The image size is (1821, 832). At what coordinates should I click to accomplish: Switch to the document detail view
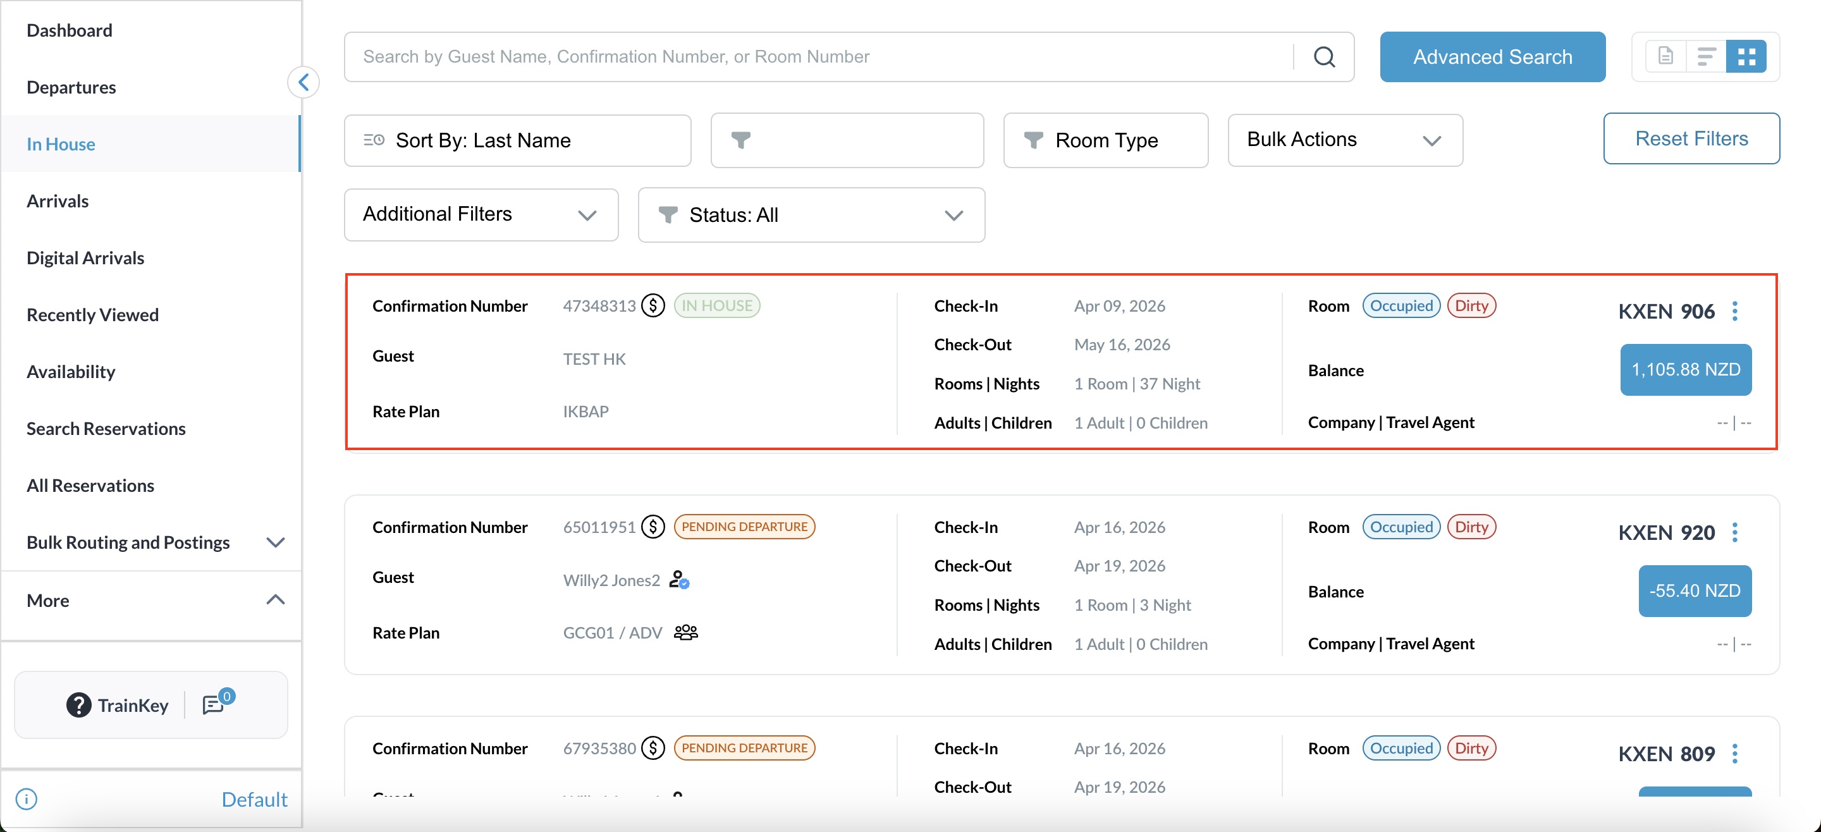(x=1665, y=56)
